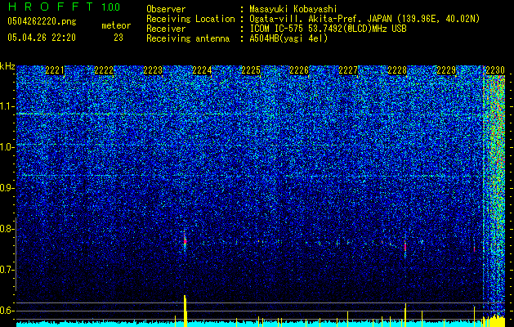Image resolution: width=514 pixels, height=327 pixels.
Task: Click the date stamp 05.04.26 22:20
Action: [x=42, y=38]
